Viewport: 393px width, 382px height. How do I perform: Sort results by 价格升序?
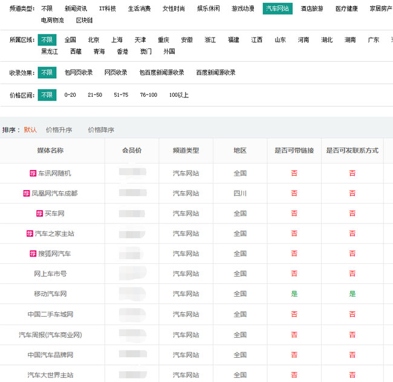[59, 130]
